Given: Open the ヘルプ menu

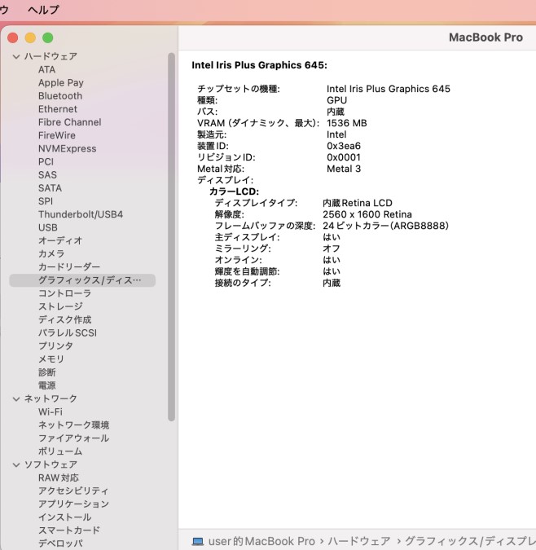Looking at the screenshot, I should click(x=43, y=10).
